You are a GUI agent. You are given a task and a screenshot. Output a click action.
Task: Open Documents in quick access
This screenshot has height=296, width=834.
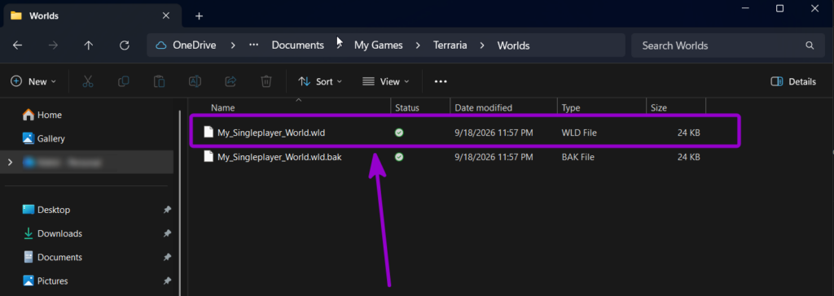point(53,257)
